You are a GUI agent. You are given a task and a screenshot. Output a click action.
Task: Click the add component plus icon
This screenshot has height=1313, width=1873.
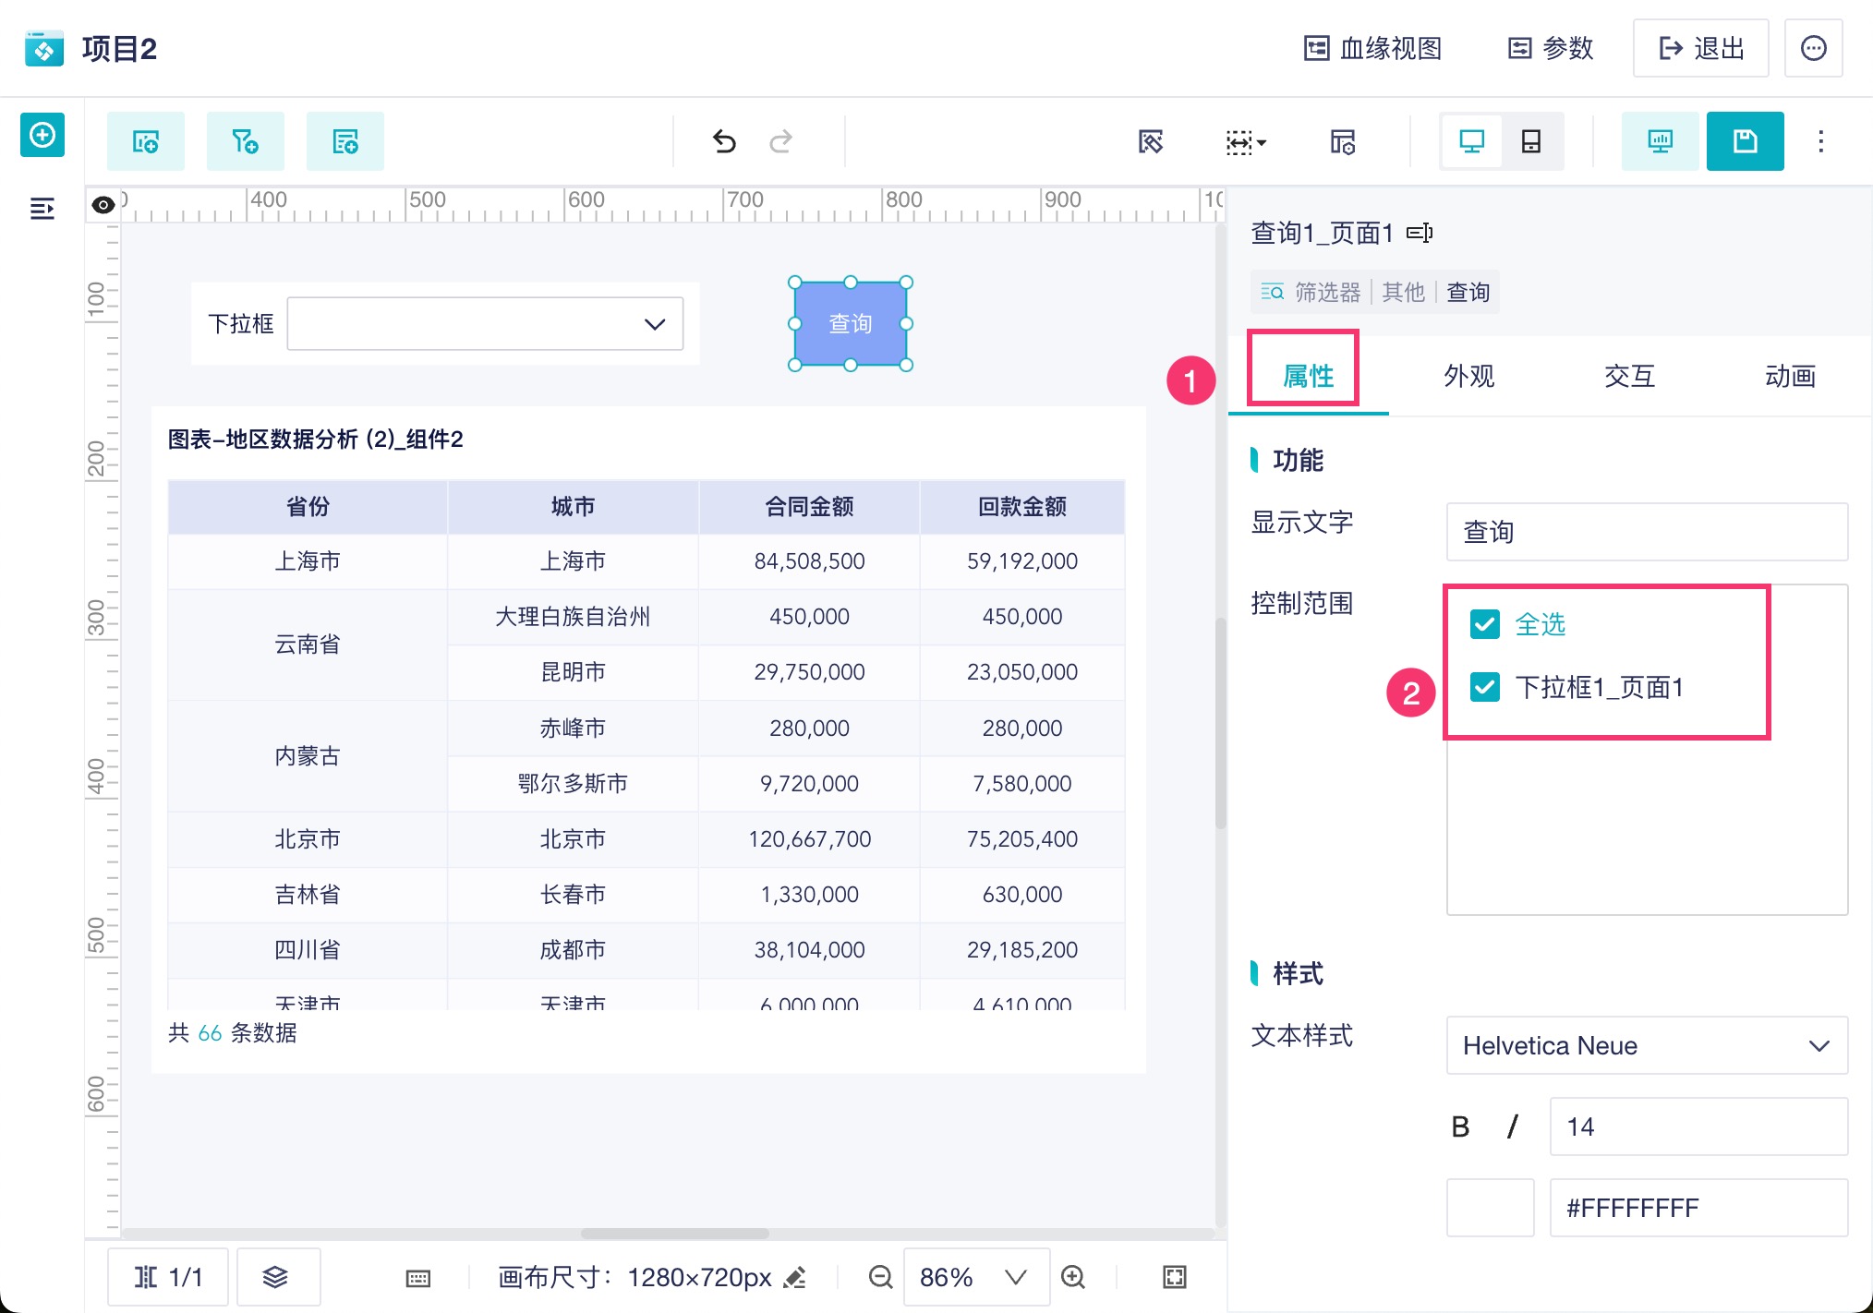[x=42, y=136]
